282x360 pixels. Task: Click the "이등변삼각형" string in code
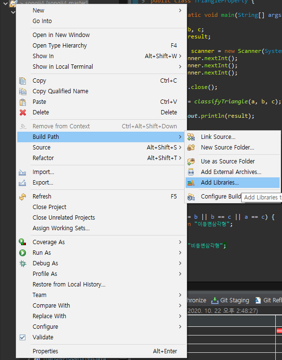[x=212, y=224]
